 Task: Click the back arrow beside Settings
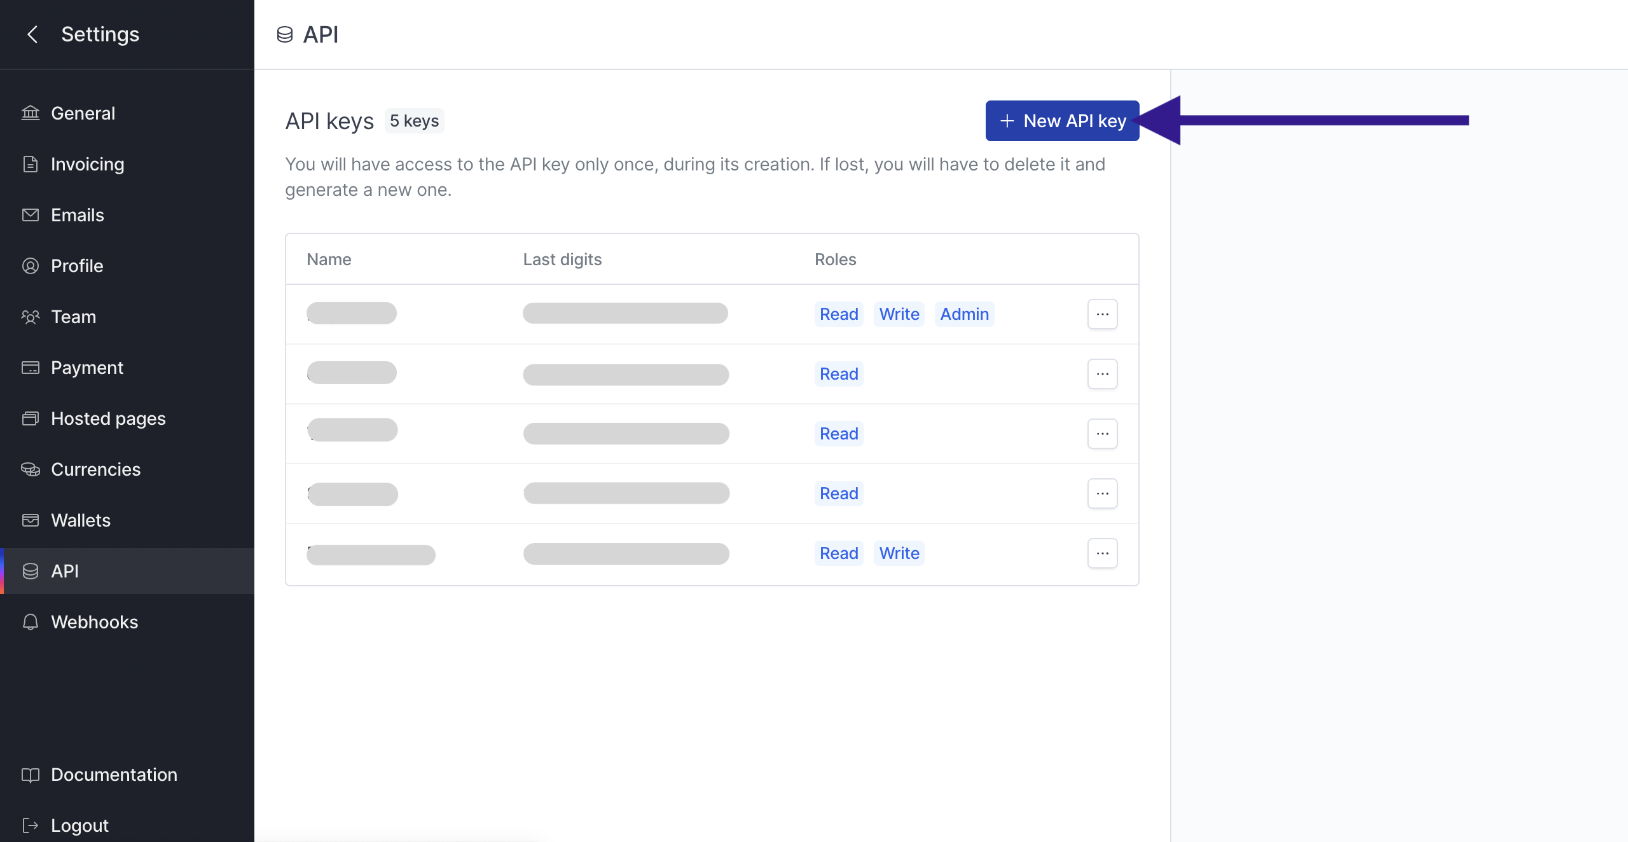32,34
